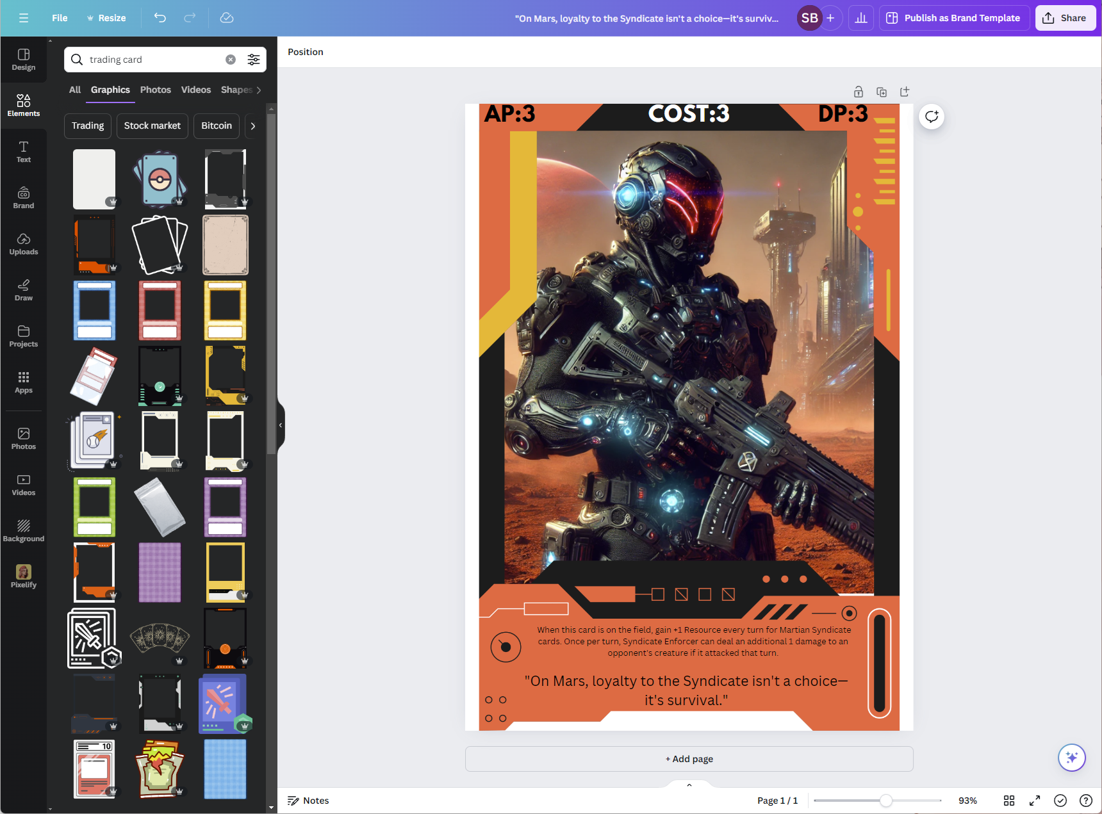Insert the Pokeball card deck graphic
The width and height of the screenshot is (1102, 814).
tap(160, 179)
